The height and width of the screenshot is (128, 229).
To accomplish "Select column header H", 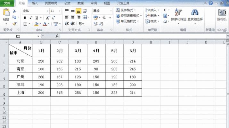I will (151, 42).
